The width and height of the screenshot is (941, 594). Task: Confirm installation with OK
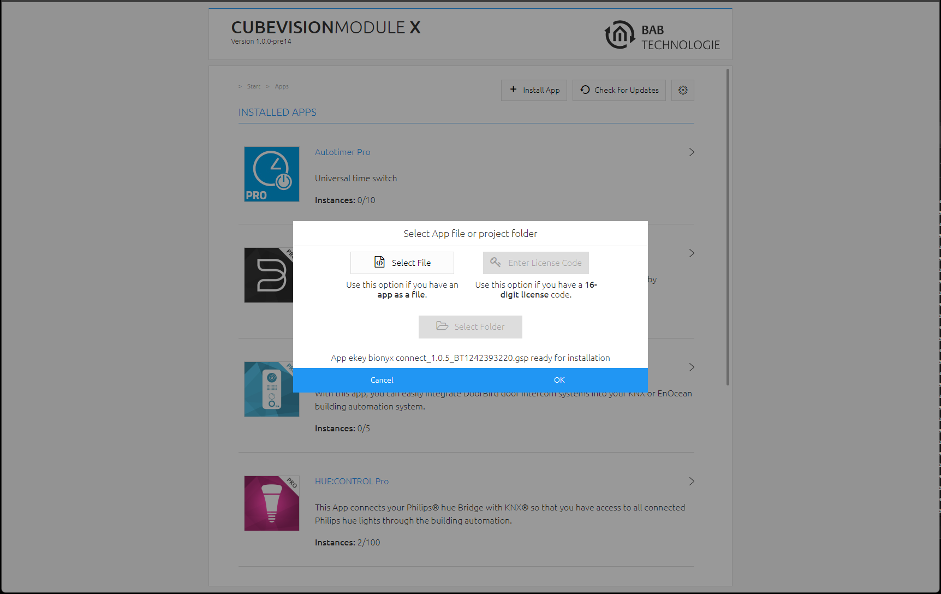(559, 380)
